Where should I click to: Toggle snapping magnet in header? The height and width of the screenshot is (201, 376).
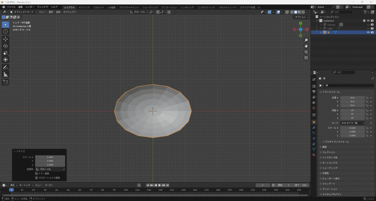(x=158, y=12)
